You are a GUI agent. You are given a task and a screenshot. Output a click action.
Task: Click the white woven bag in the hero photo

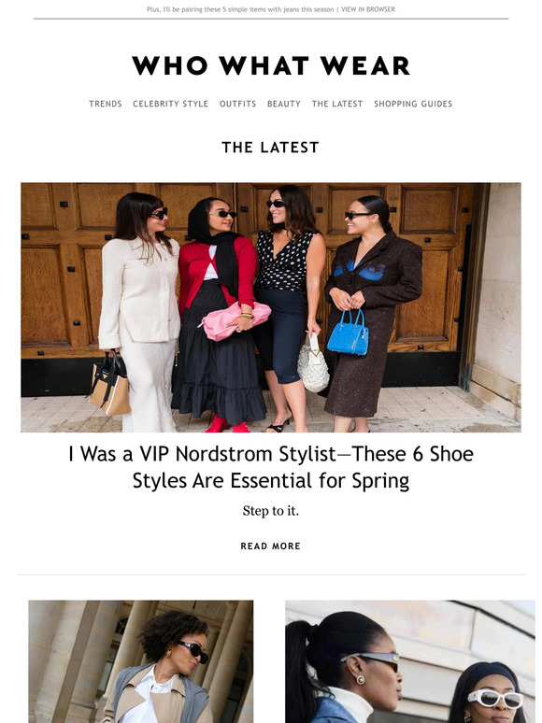[313, 364]
